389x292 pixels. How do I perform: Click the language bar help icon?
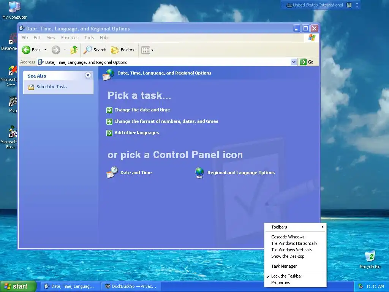pos(349,5)
